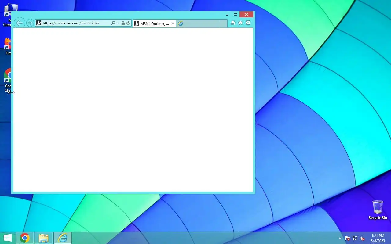This screenshot has width=391, height=244.
Task: Close the Internet Explorer window
Action: point(247,14)
